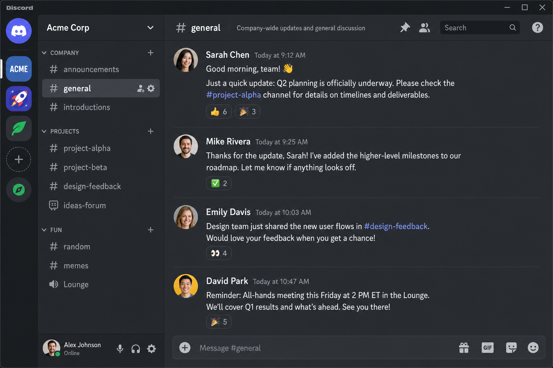This screenshot has height=368, width=553.
Task: Open general channel settings gear
Action: [151, 88]
